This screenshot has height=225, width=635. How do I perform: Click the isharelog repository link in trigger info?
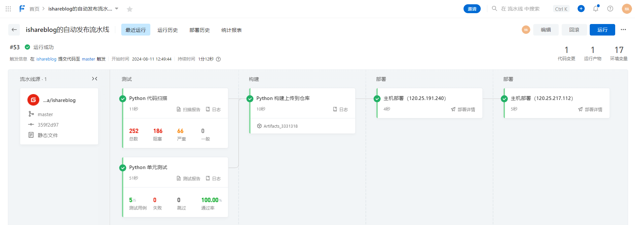(46, 59)
